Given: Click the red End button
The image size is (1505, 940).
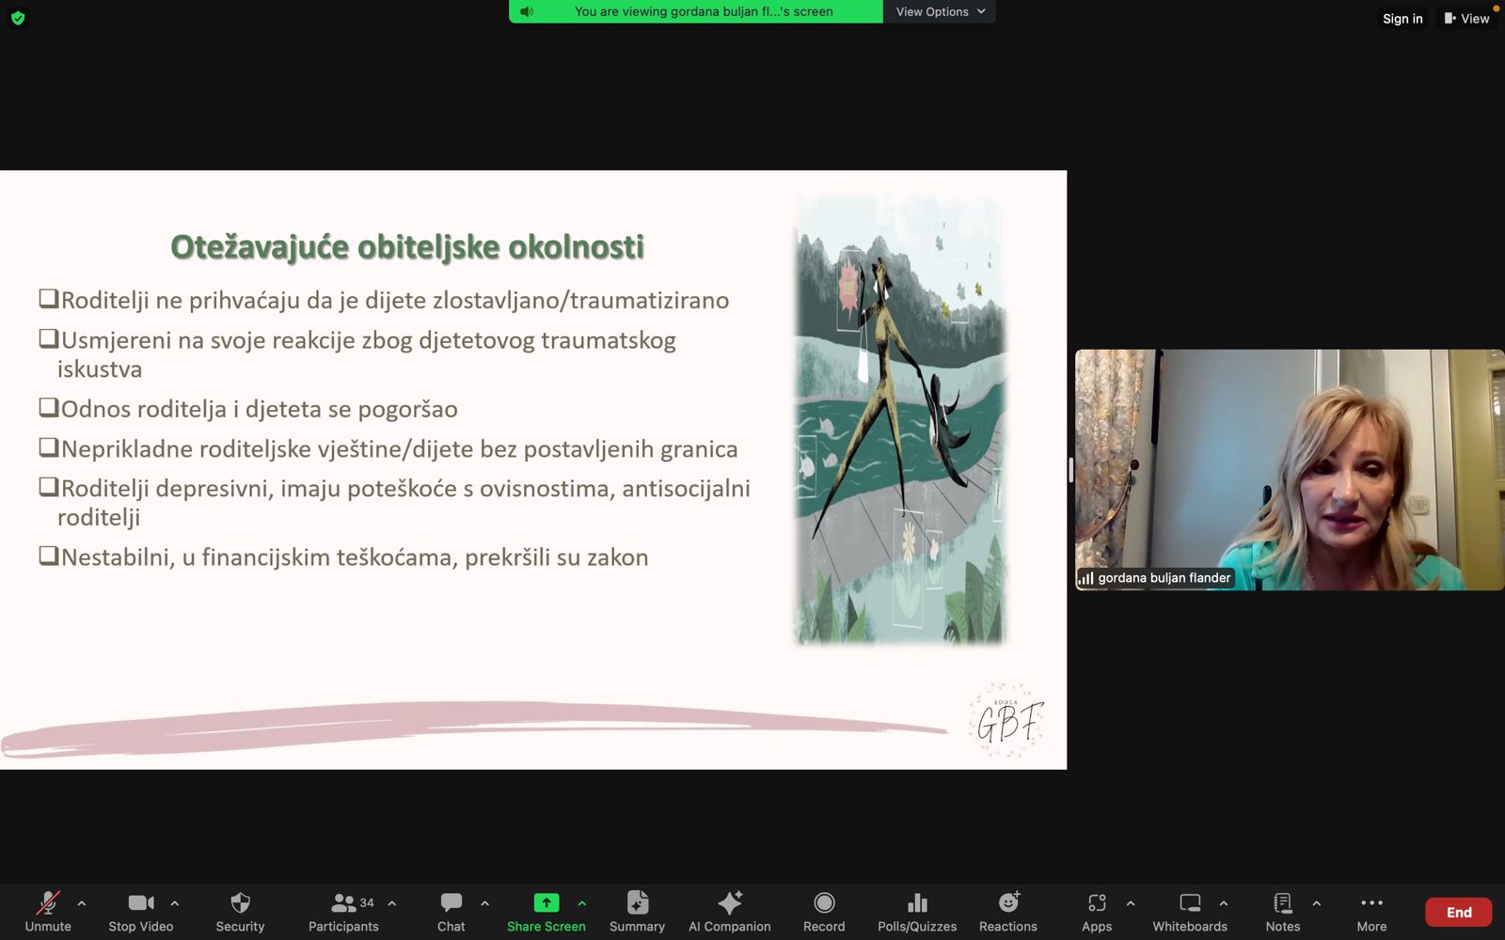Looking at the screenshot, I should pos(1458,912).
